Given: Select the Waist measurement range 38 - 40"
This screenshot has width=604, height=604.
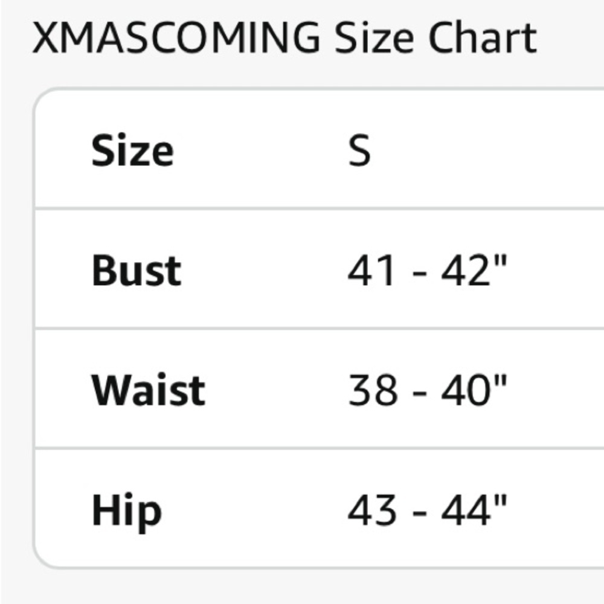Looking at the screenshot, I should click(x=427, y=390).
